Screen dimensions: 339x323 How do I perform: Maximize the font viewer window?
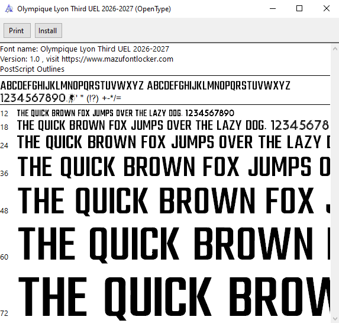[299, 9]
